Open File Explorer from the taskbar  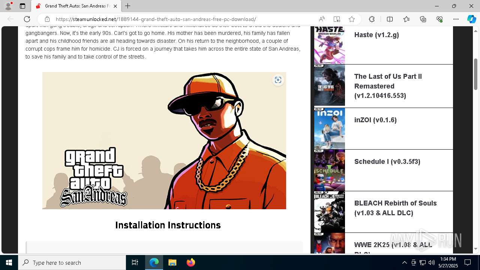point(172,262)
